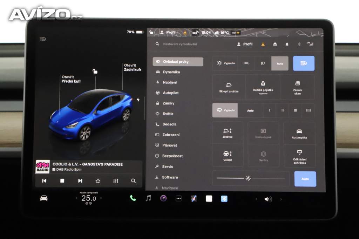Open the camera app in dock
Image resolution: width=359 pixels, height=239 pixels.
coord(163,198)
